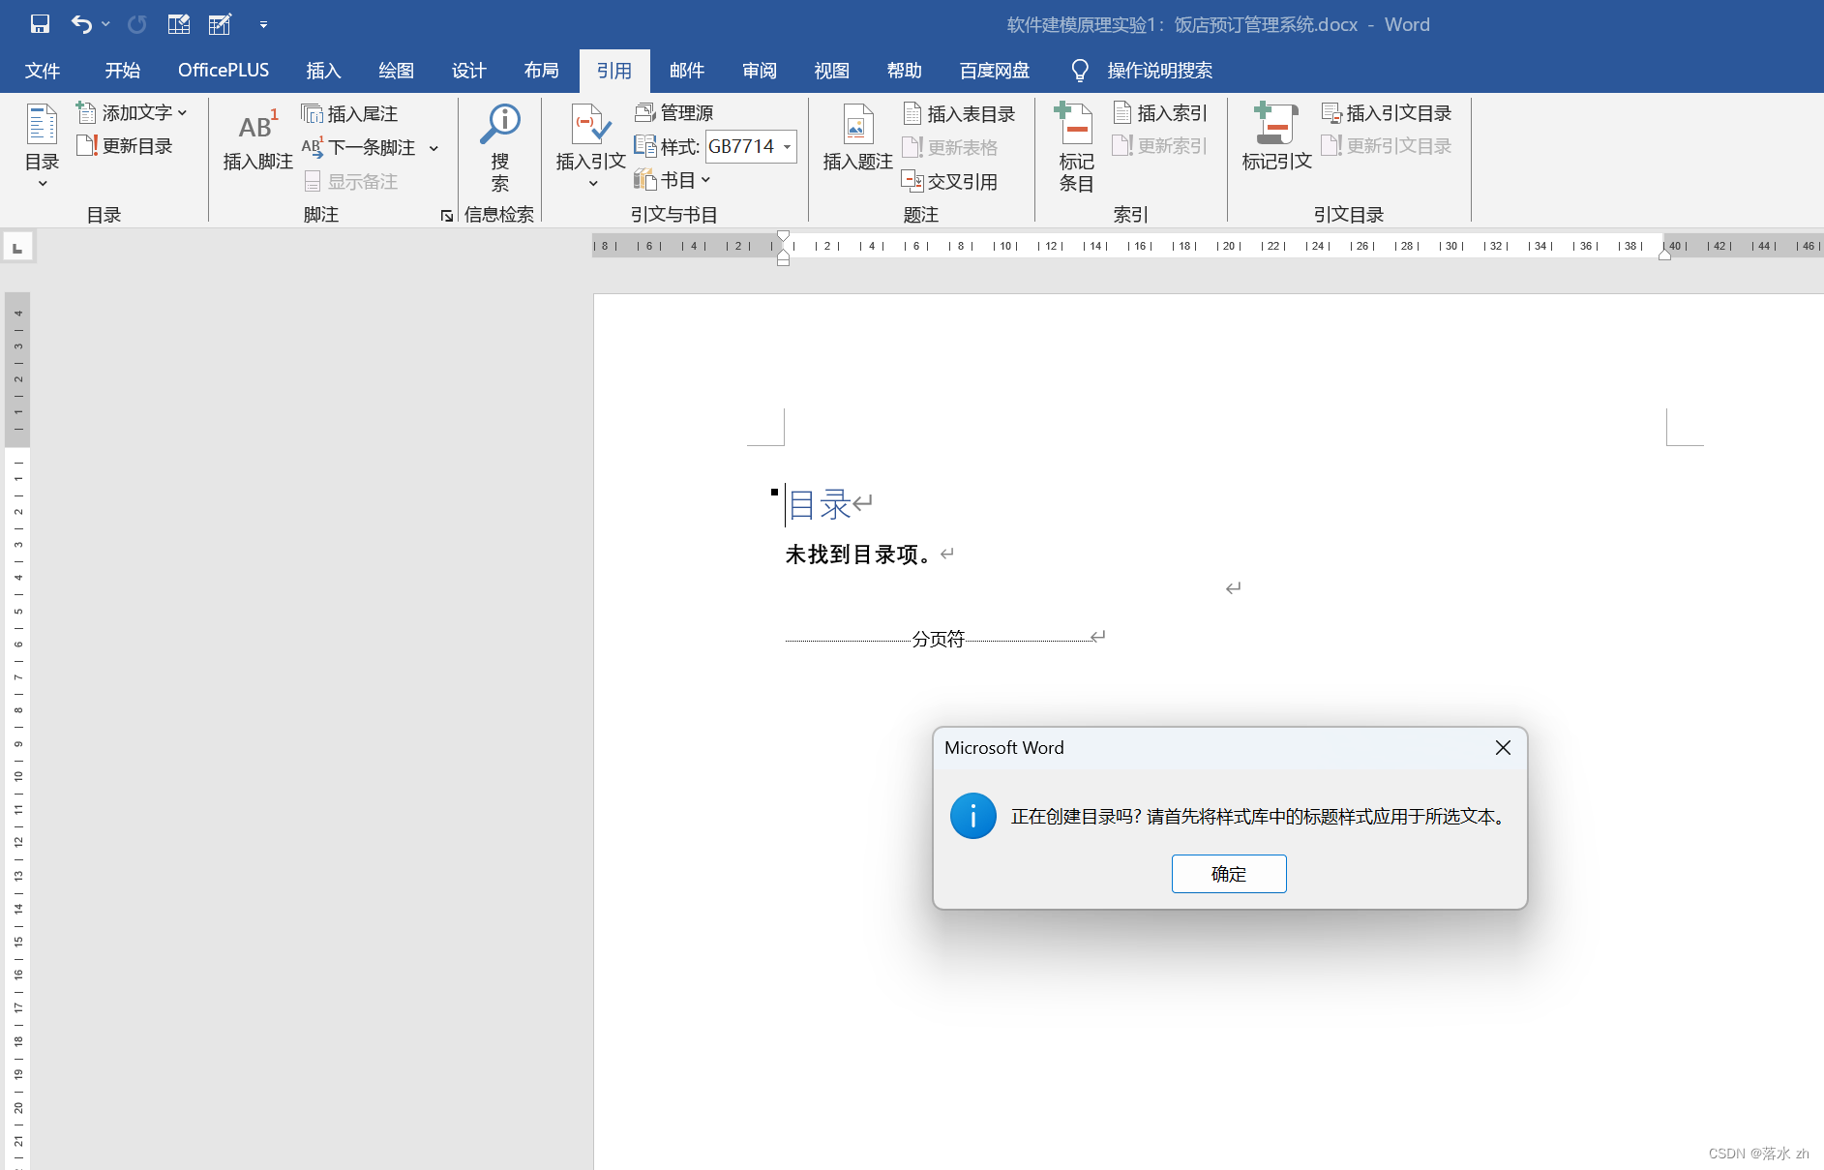This screenshot has width=1824, height=1170.
Task: Click 管理源 in the ribbon
Action: (x=674, y=113)
